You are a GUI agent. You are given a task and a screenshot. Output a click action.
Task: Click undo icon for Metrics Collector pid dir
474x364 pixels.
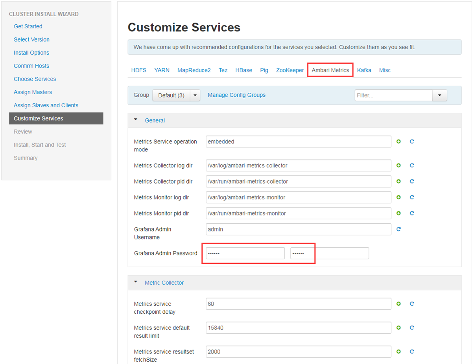pos(412,181)
